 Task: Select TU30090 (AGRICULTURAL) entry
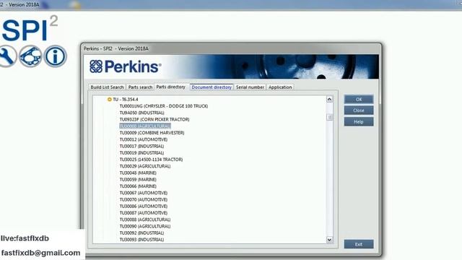[145, 226]
